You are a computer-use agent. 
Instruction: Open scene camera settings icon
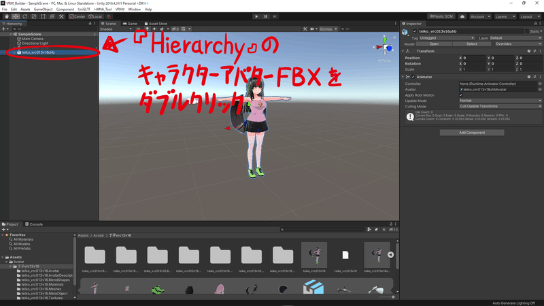point(313,29)
